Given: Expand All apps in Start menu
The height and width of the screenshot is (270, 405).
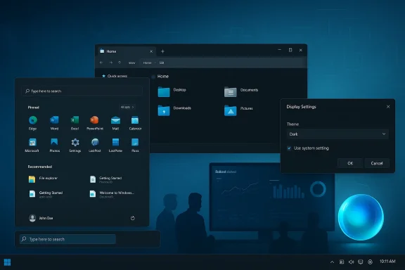Looking at the screenshot, I should pyautogui.click(x=127, y=107).
